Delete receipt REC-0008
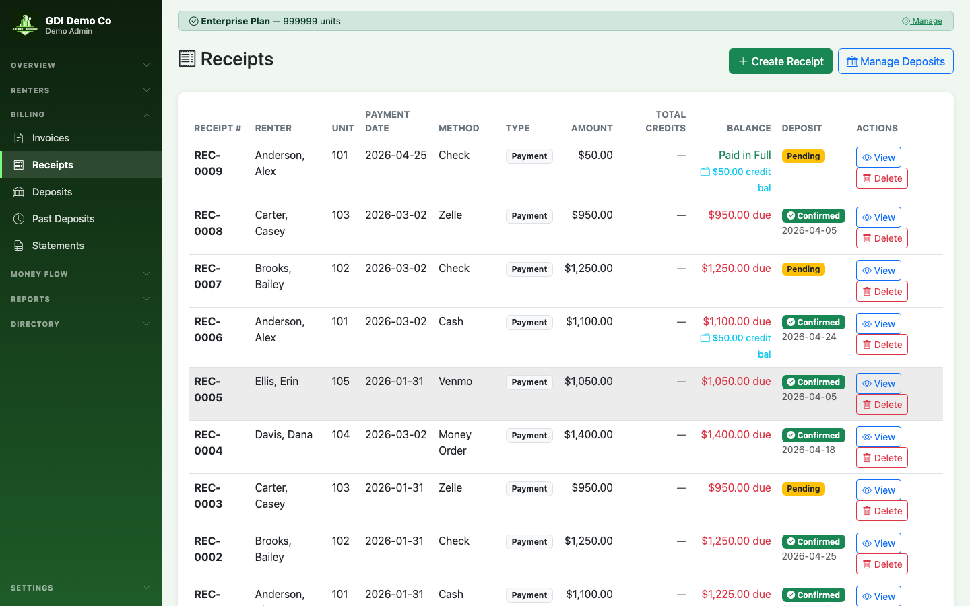Viewport: 970px width, 606px height. pyautogui.click(x=882, y=238)
